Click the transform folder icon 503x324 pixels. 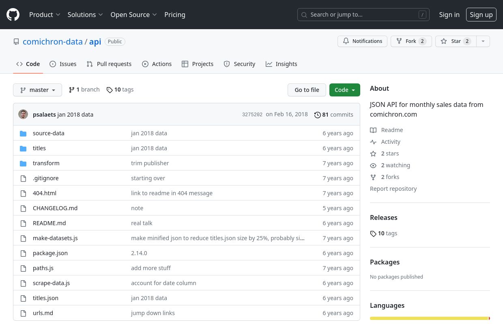23,163
